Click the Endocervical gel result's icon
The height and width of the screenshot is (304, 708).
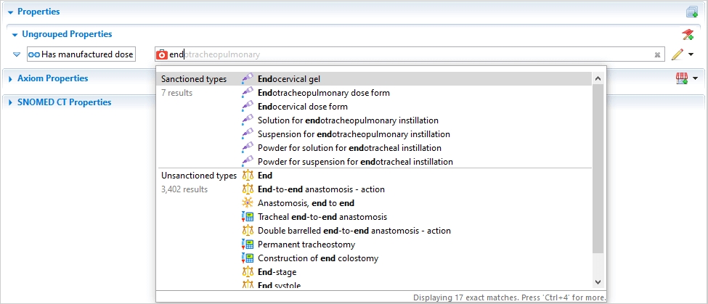click(x=248, y=79)
